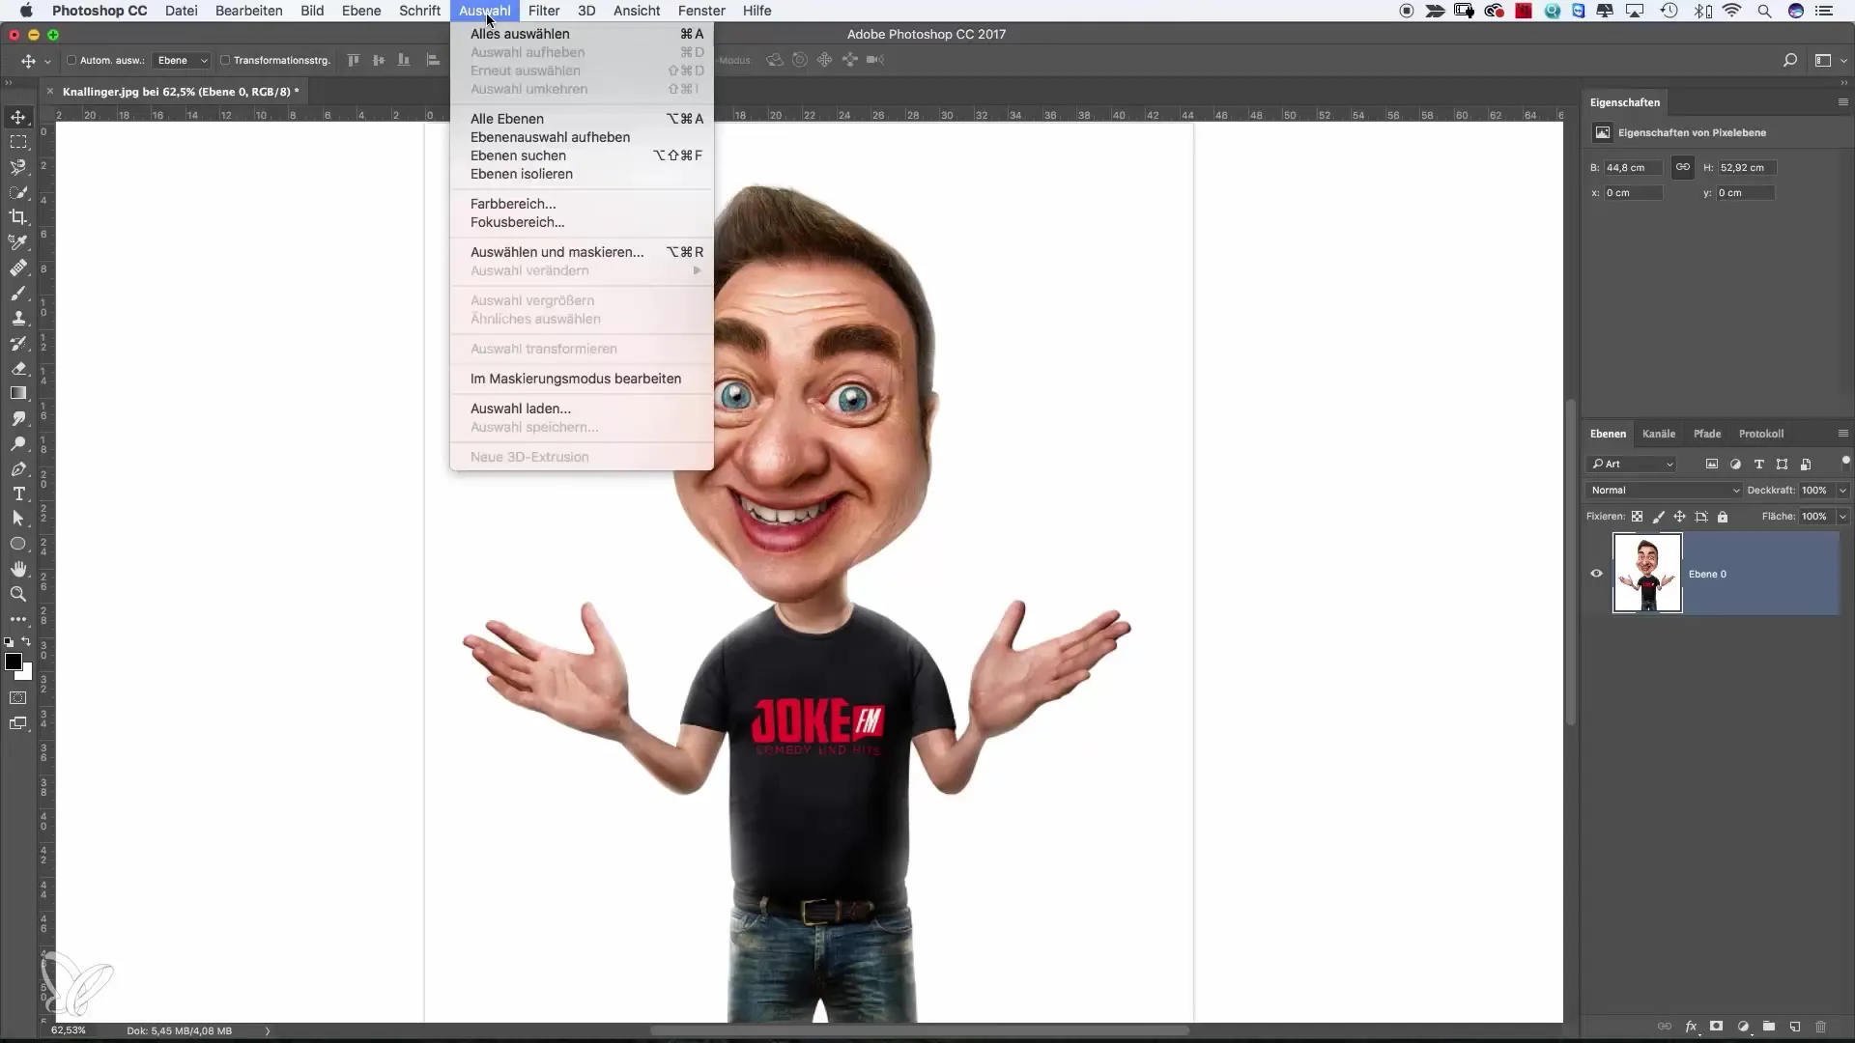Select the Pen tool

pyautogui.click(x=18, y=468)
